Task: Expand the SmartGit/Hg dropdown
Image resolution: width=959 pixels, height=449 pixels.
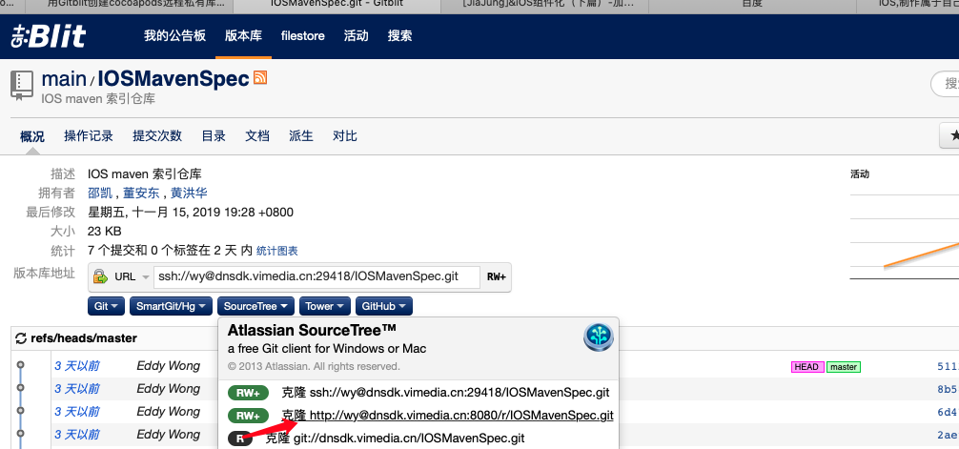Action: tap(172, 306)
